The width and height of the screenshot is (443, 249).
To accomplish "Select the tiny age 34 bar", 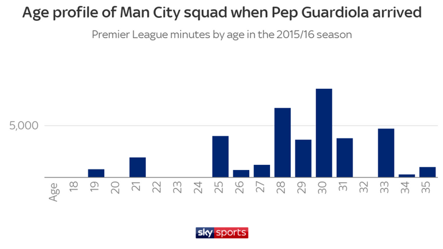I will (407, 176).
